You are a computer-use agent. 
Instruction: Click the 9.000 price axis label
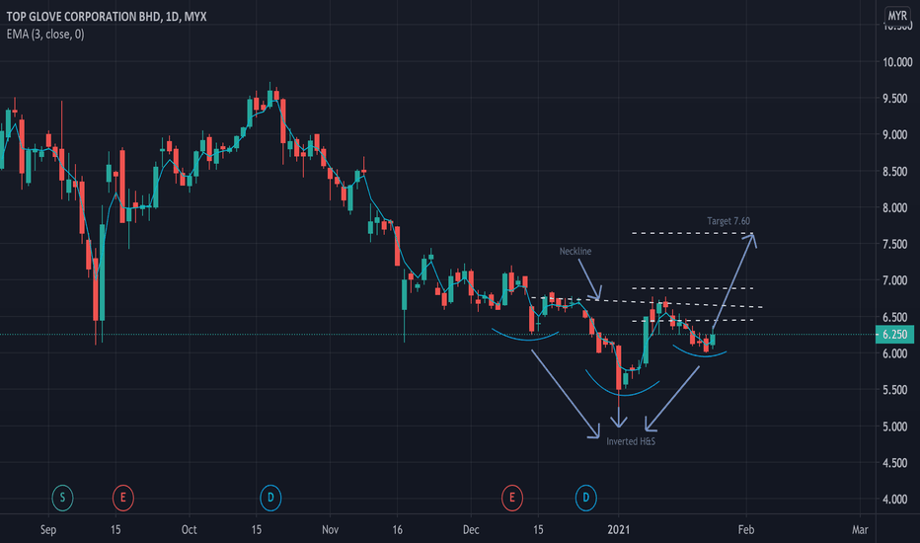[x=897, y=135]
